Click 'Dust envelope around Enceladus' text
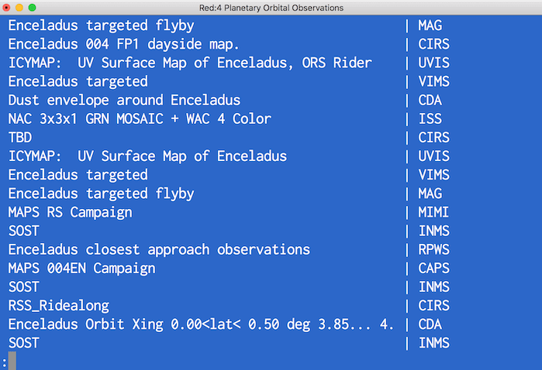Viewport: 542px width, 370px height. click(124, 100)
